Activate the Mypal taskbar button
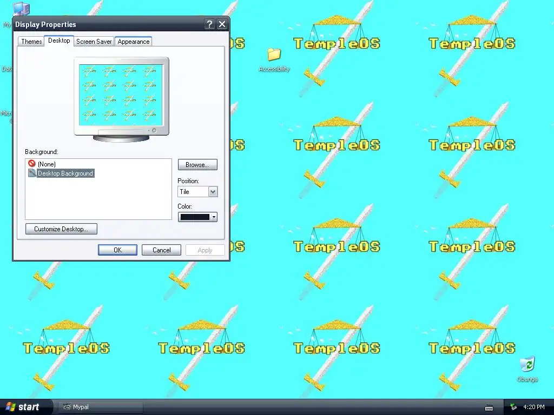The image size is (554, 415). point(100,407)
